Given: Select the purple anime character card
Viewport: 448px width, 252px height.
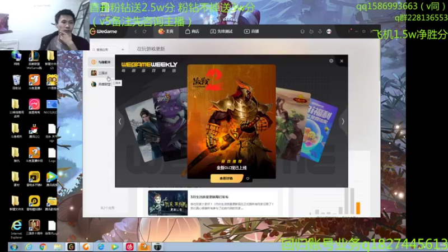Looking at the screenshot, I should point(171,124).
